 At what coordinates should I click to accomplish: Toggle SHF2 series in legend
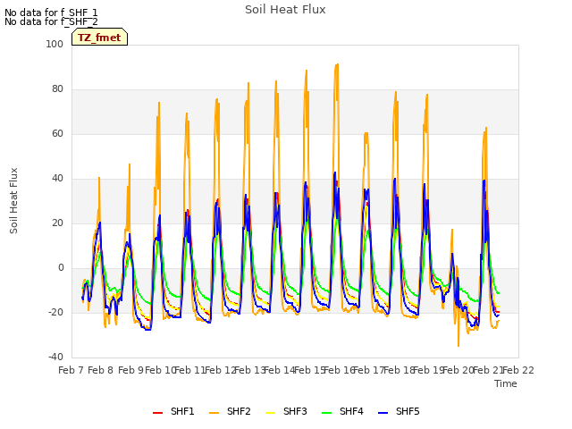click(x=230, y=411)
